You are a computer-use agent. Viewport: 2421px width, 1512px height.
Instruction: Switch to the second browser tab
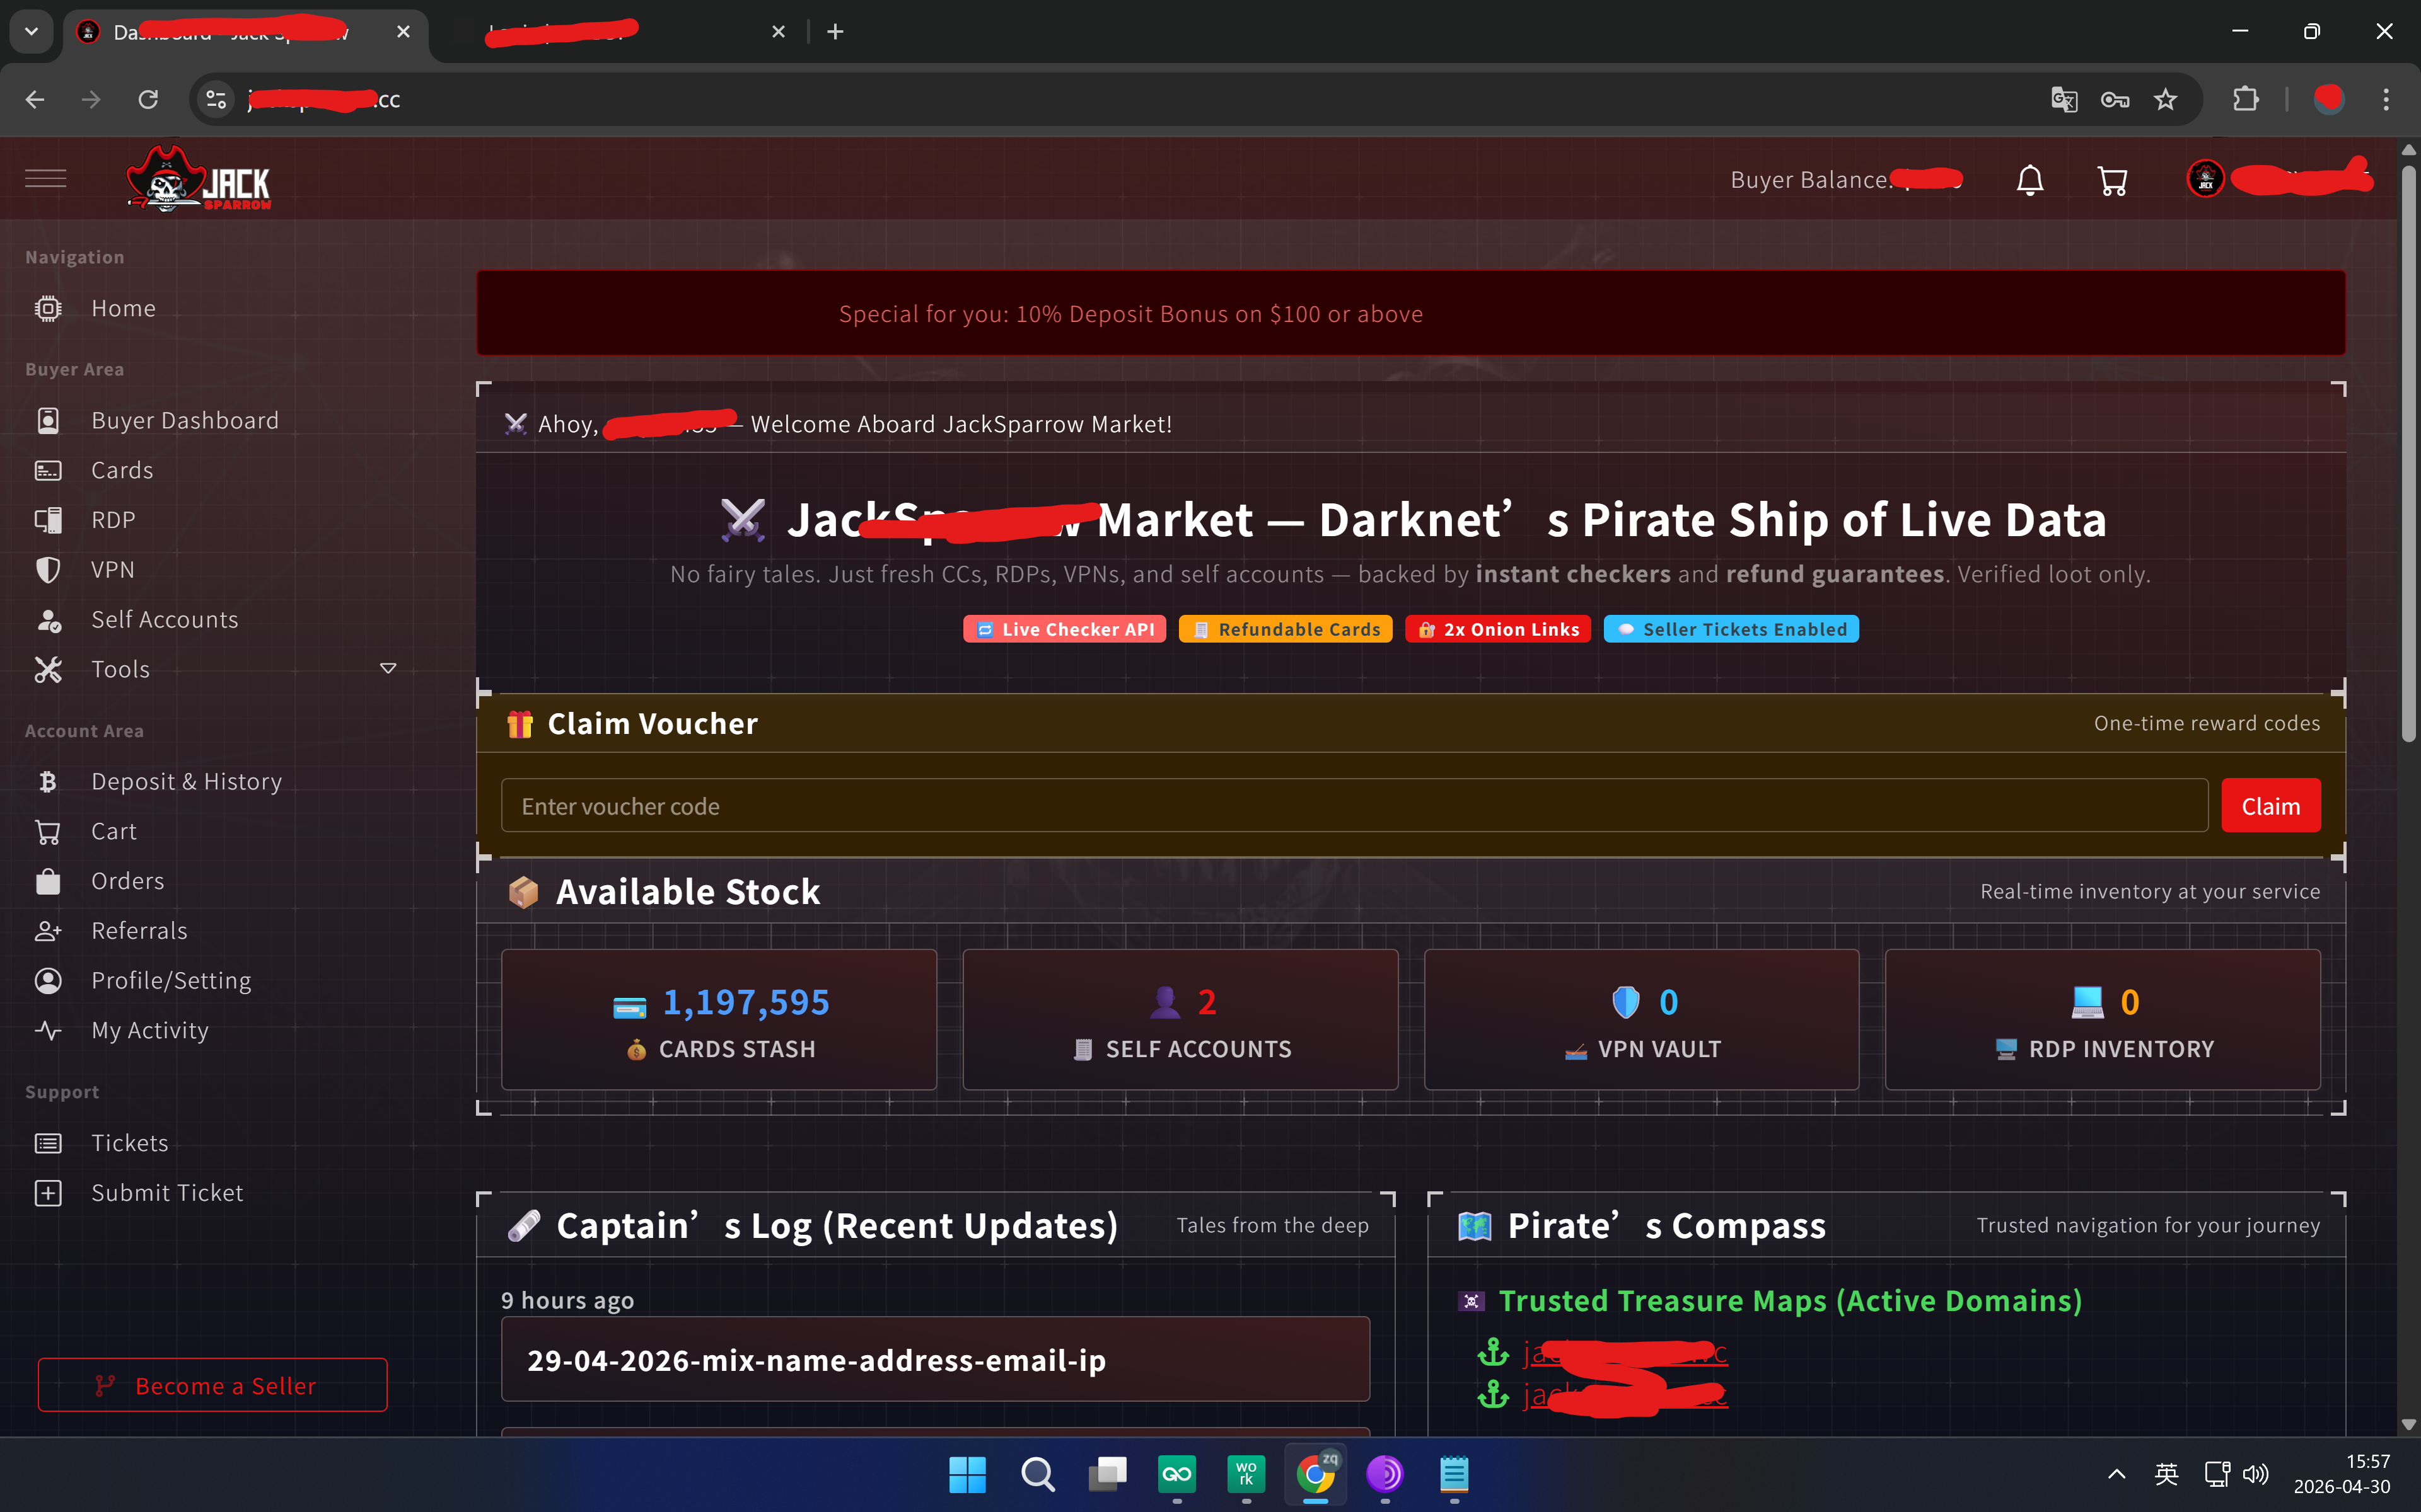(620, 33)
